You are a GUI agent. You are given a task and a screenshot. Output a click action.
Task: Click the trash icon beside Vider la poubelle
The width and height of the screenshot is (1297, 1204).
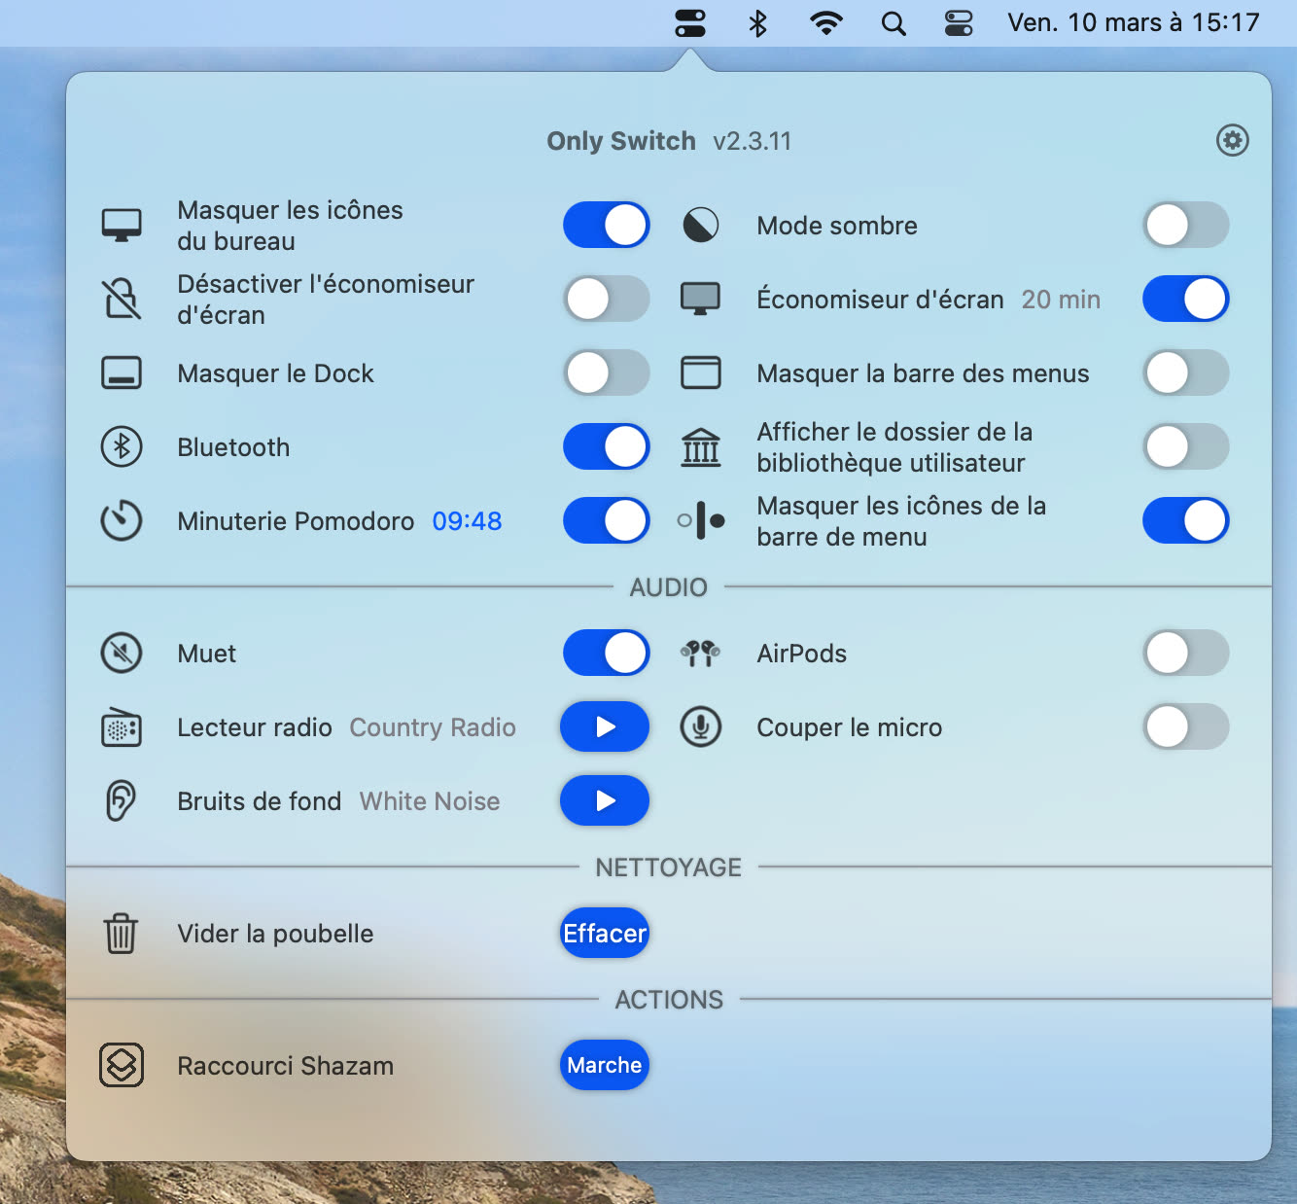[x=121, y=933]
